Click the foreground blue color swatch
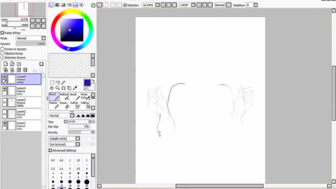The width and height of the screenshot is (336, 189). click(87, 83)
